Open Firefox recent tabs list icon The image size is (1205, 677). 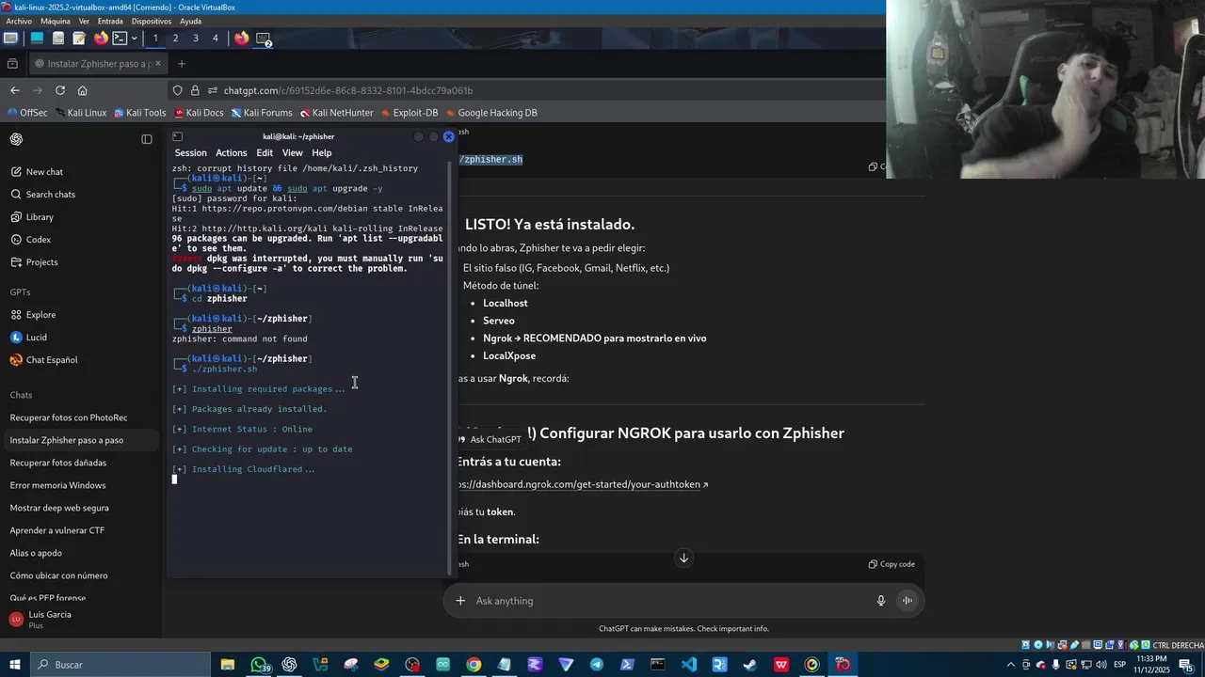(12, 64)
